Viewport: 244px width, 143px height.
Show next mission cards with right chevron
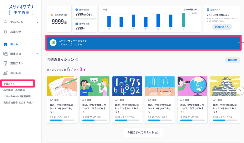(x=240, y=91)
